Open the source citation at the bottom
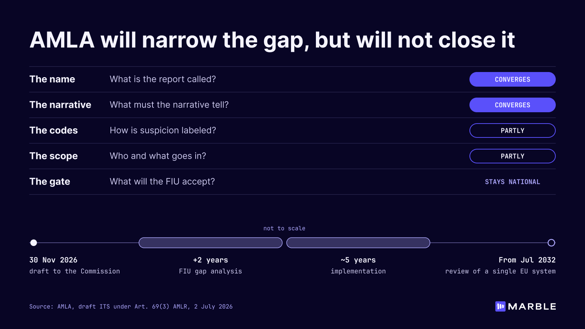 (x=131, y=306)
